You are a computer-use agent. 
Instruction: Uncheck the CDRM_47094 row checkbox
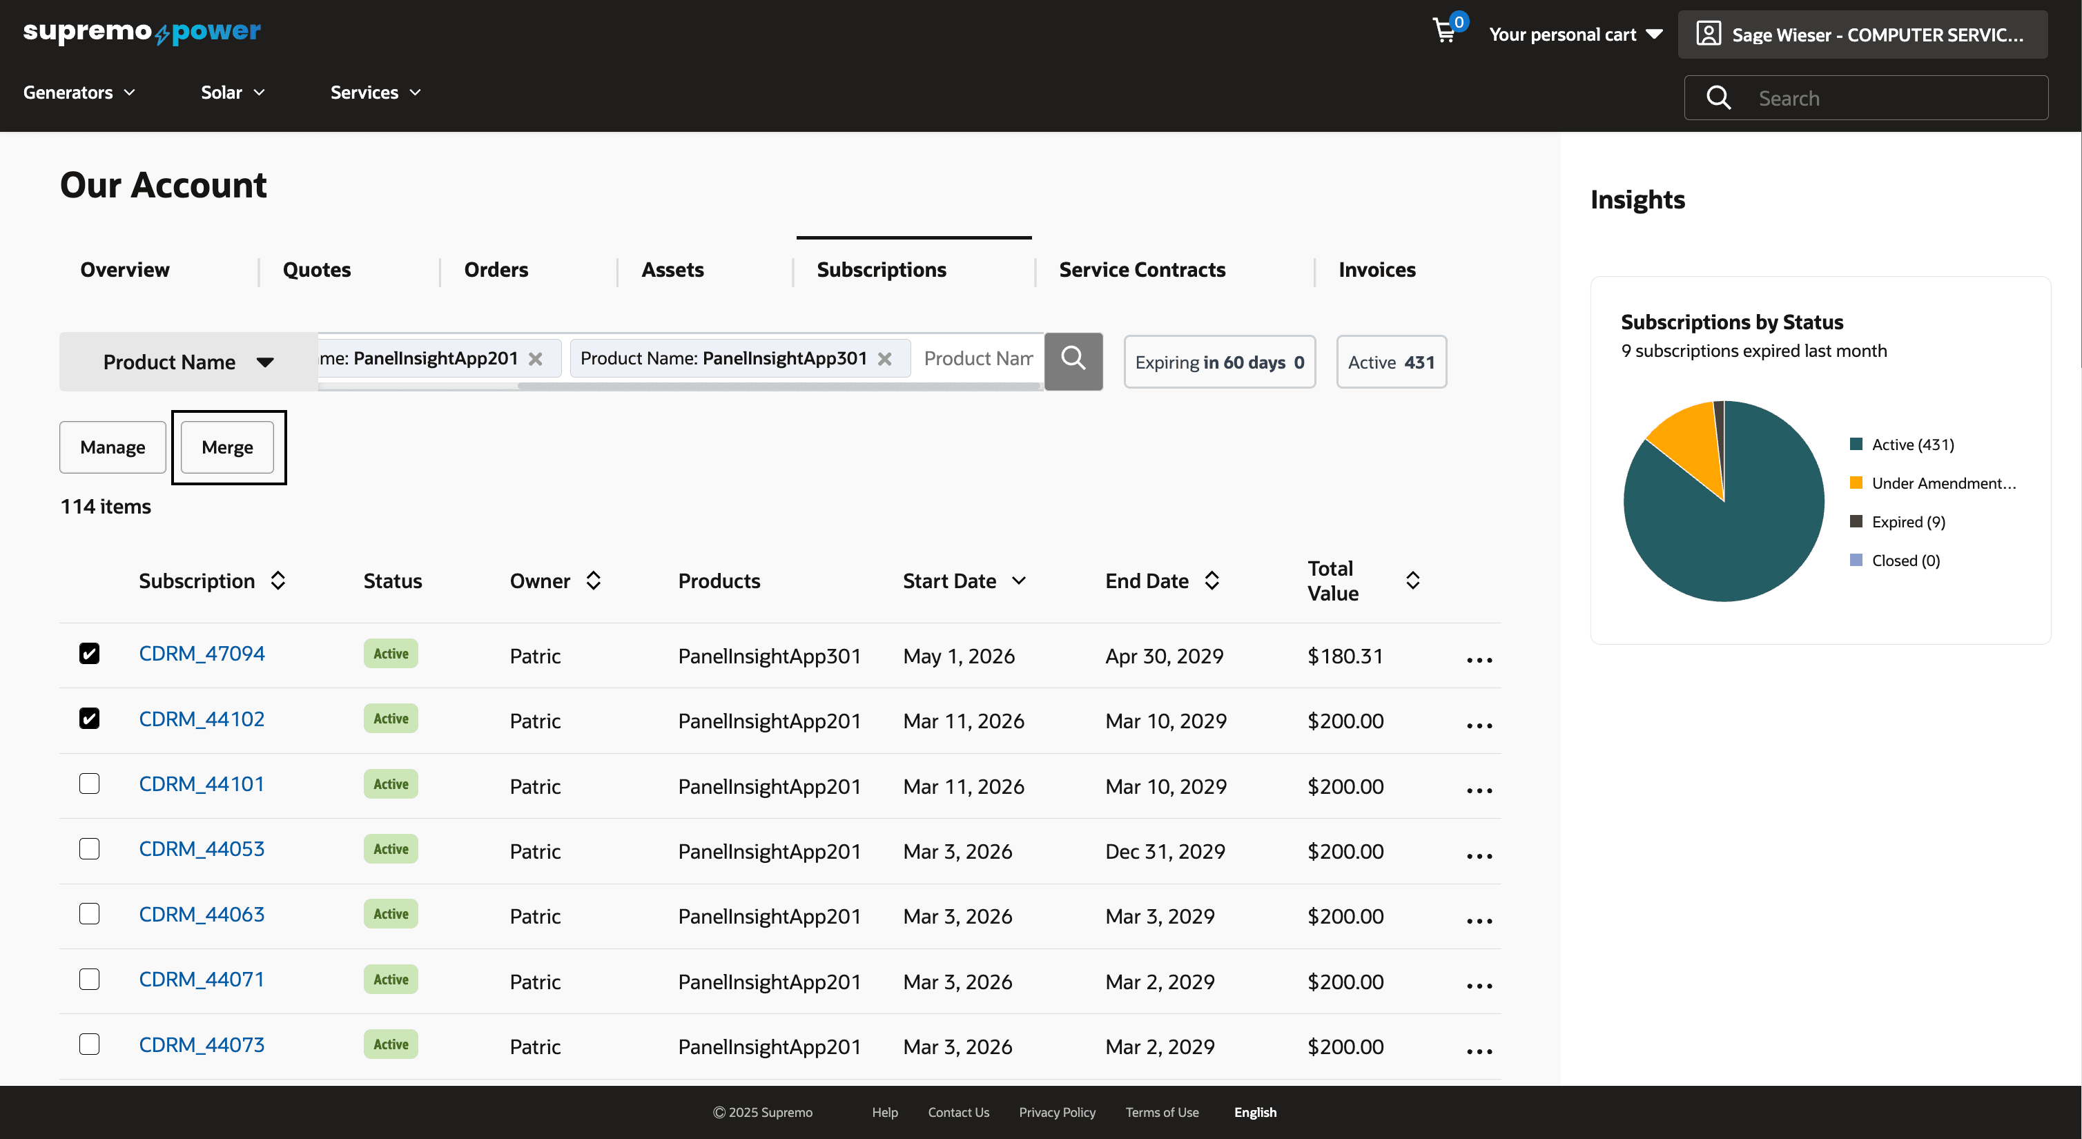click(x=90, y=653)
